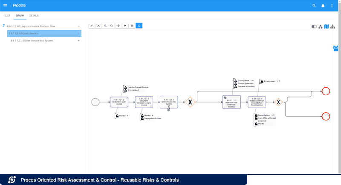The image size is (341, 185).
Task: Toggle the switch near view icons
Action: [x=315, y=26]
